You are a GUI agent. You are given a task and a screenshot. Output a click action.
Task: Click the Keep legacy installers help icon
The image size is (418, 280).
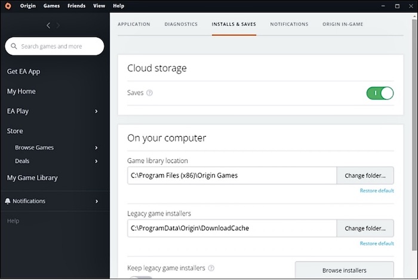click(211, 269)
